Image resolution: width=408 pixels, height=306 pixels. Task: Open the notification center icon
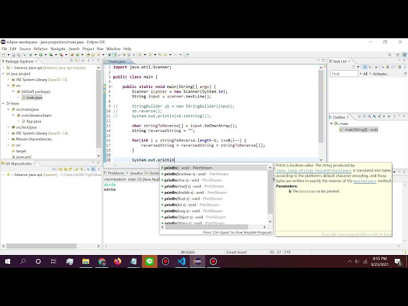(398, 261)
